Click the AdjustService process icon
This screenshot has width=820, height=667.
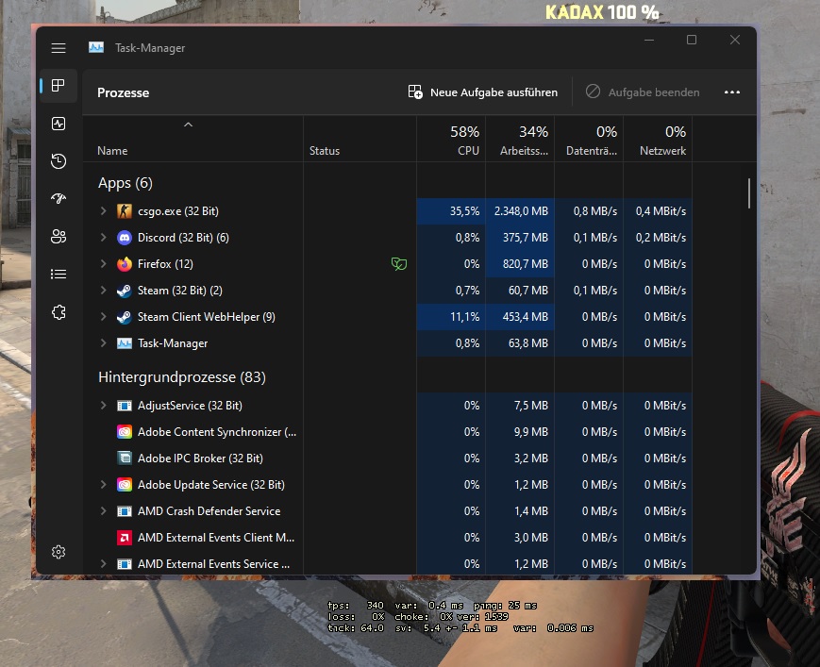click(x=125, y=406)
